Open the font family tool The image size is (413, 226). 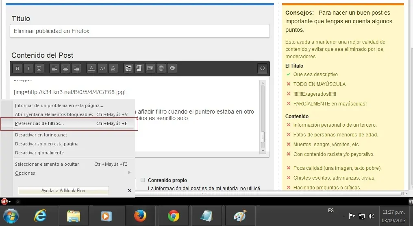click(x=113, y=68)
